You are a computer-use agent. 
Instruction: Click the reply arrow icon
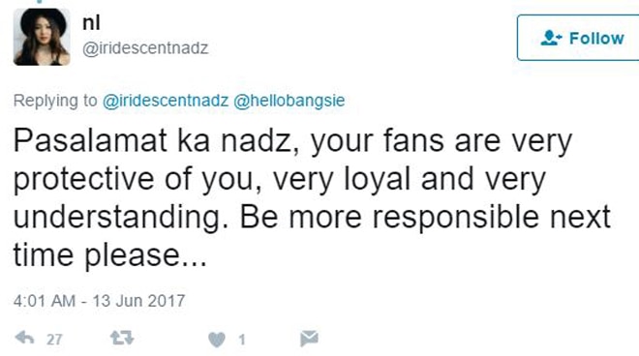click(24, 338)
